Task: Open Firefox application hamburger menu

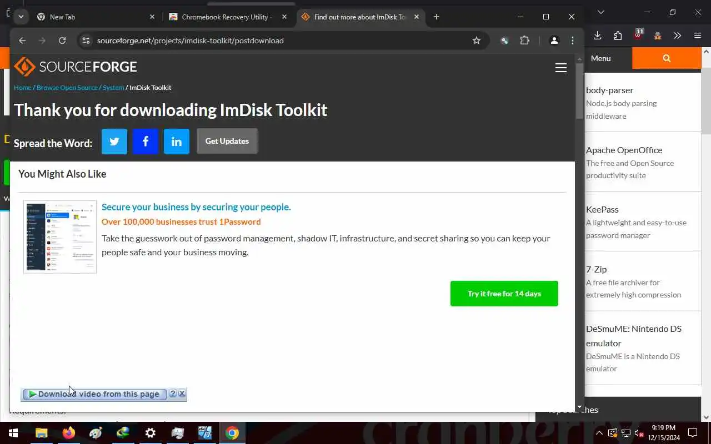Action: [x=698, y=36]
